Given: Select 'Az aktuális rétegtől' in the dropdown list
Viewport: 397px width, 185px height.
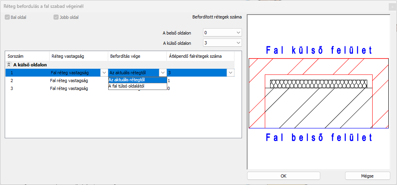Looking at the screenshot, I should click(137, 80).
